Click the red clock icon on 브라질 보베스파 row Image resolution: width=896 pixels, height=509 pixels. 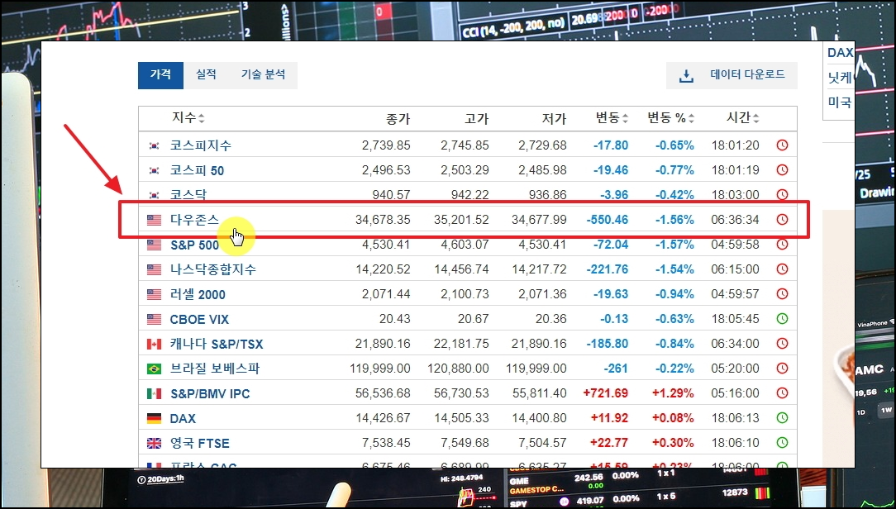click(782, 369)
